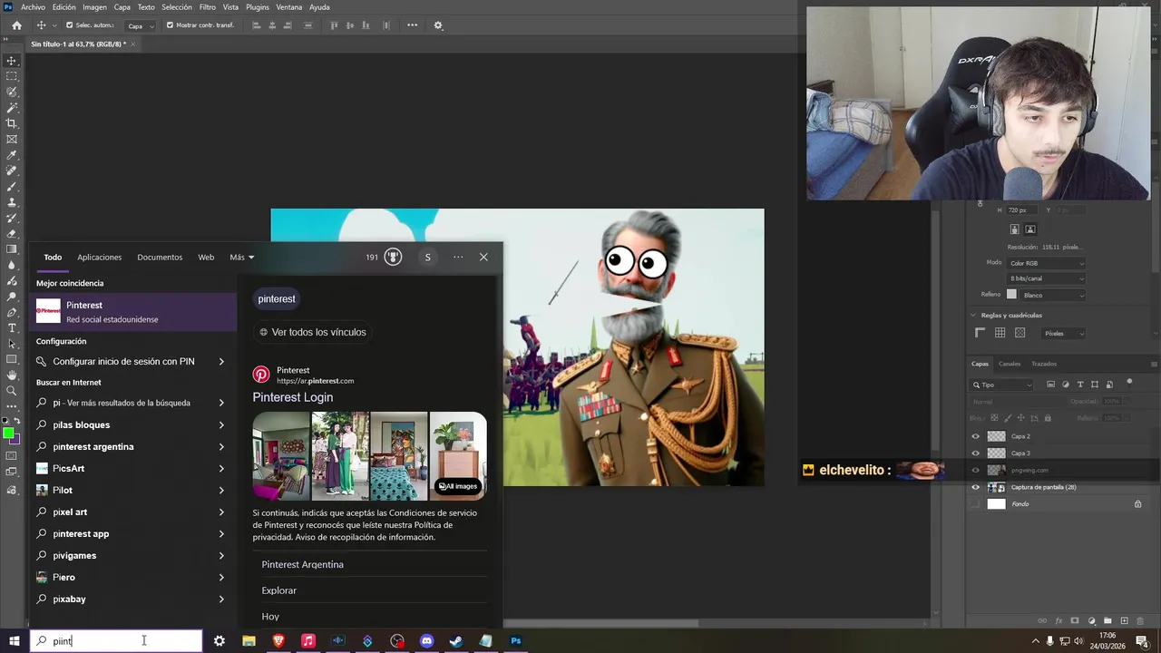Click the align top edges icon

334,25
